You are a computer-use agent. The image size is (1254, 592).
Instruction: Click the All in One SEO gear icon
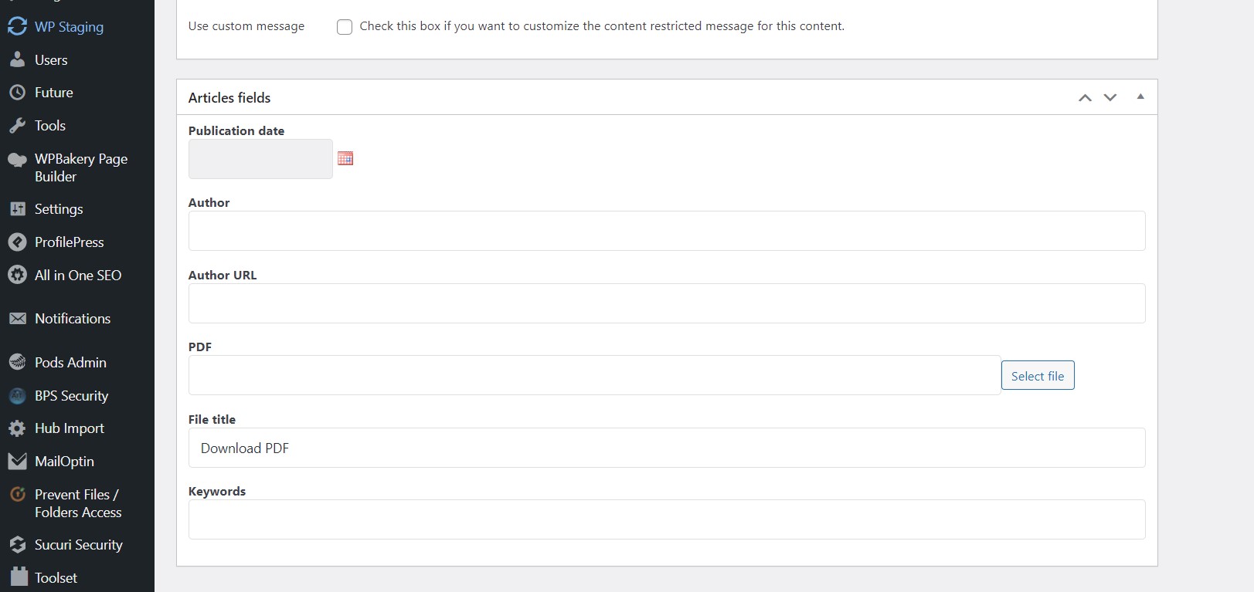[x=17, y=275]
